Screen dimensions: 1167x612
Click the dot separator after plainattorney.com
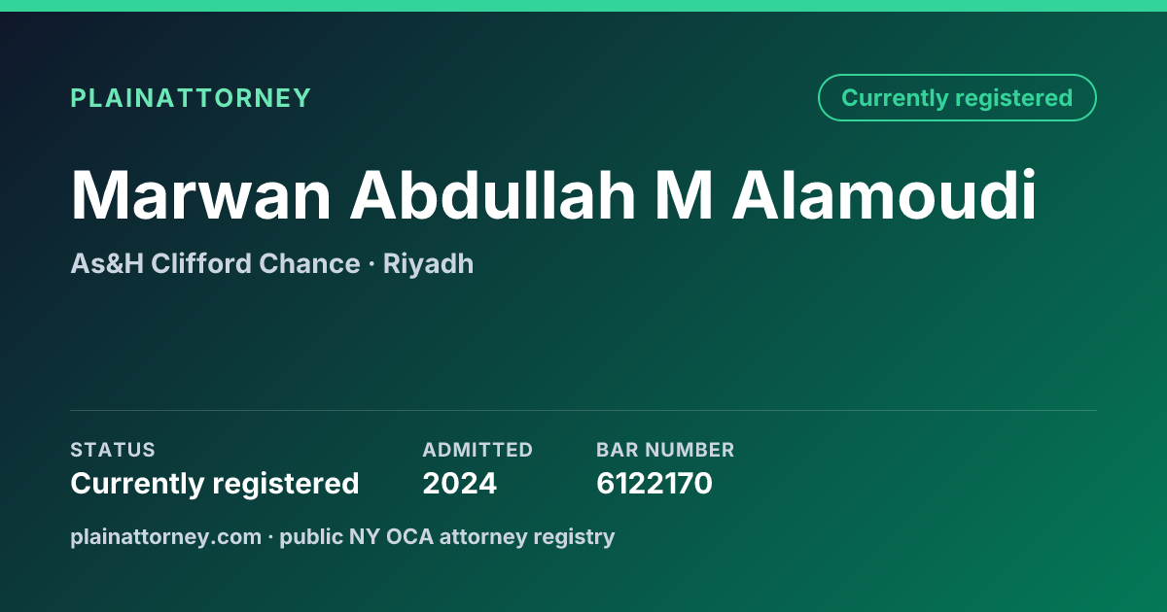(x=271, y=537)
